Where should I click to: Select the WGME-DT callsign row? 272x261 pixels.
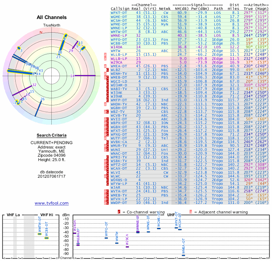click(x=190, y=17)
